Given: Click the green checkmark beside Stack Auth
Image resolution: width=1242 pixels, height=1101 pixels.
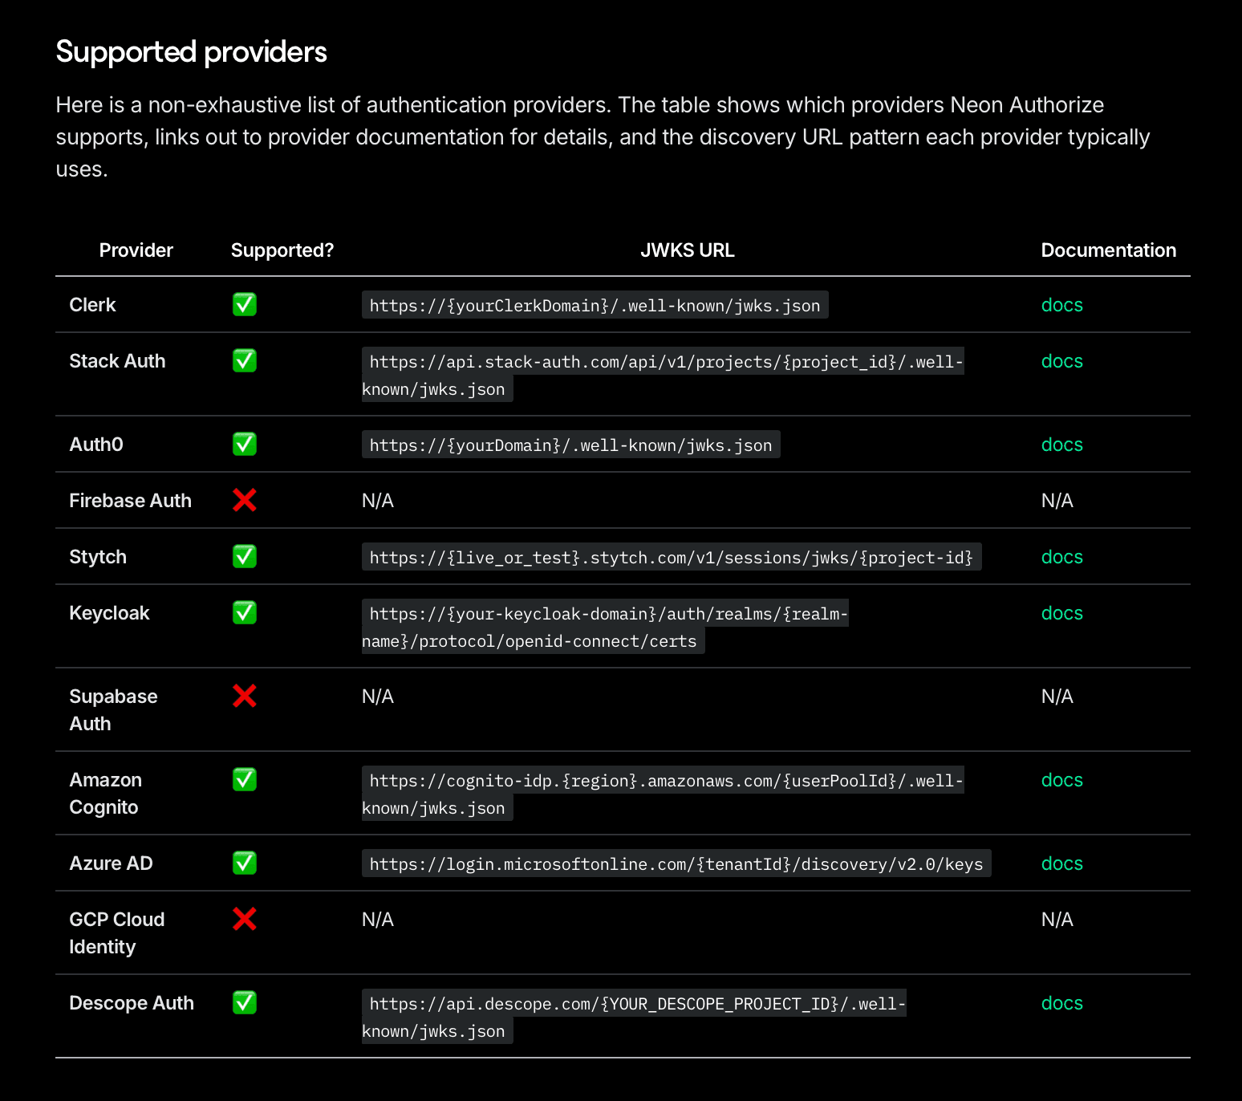Looking at the screenshot, I should [245, 361].
